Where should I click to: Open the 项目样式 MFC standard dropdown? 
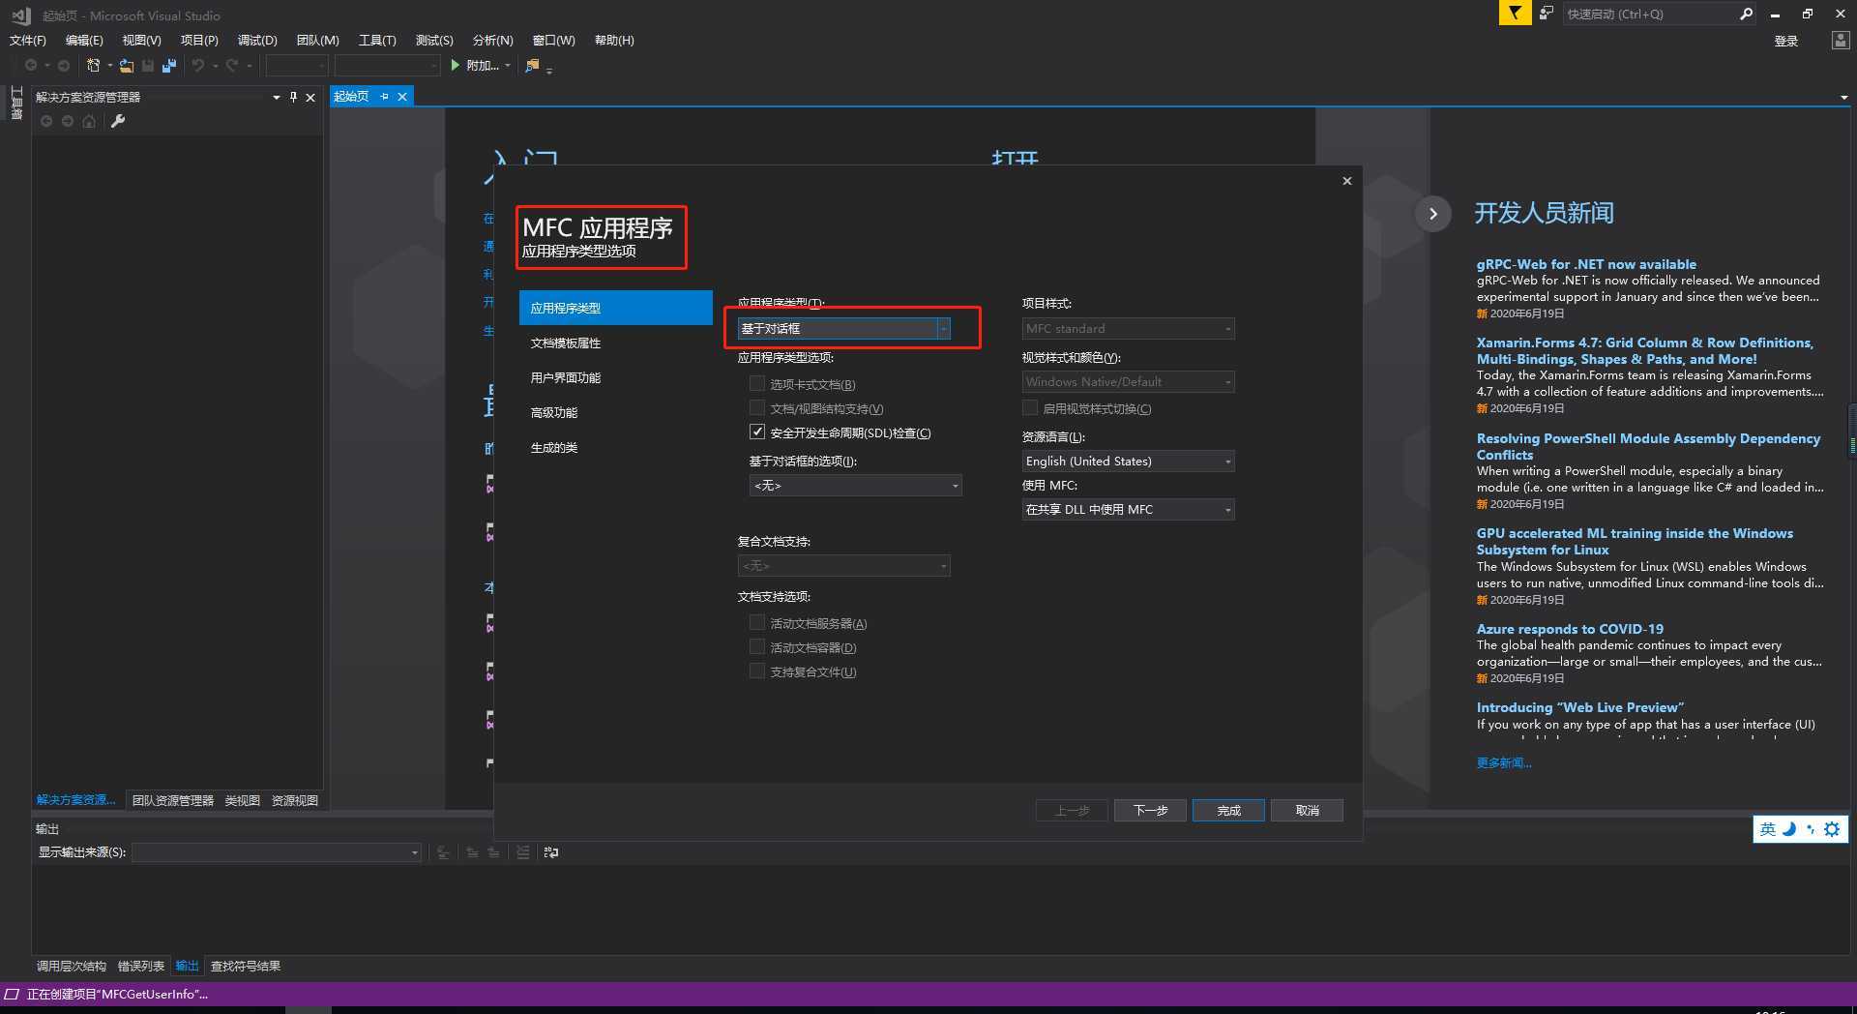point(1128,329)
